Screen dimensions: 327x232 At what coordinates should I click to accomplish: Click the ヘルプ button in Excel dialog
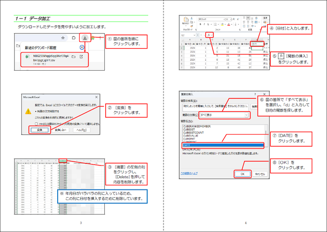pos(82,130)
